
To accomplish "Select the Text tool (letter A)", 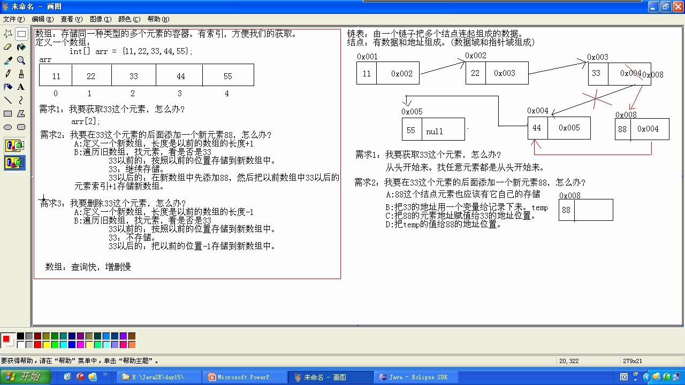I will click(x=21, y=87).
